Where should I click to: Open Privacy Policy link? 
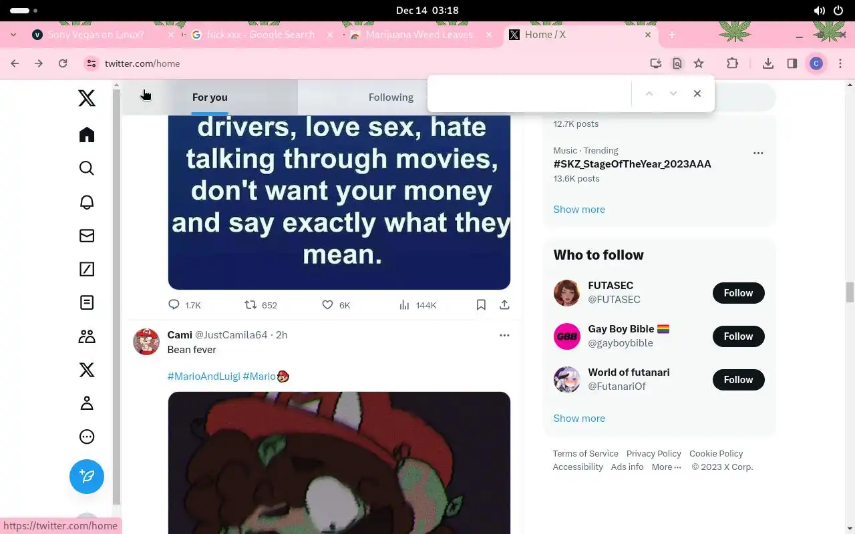(x=654, y=454)
